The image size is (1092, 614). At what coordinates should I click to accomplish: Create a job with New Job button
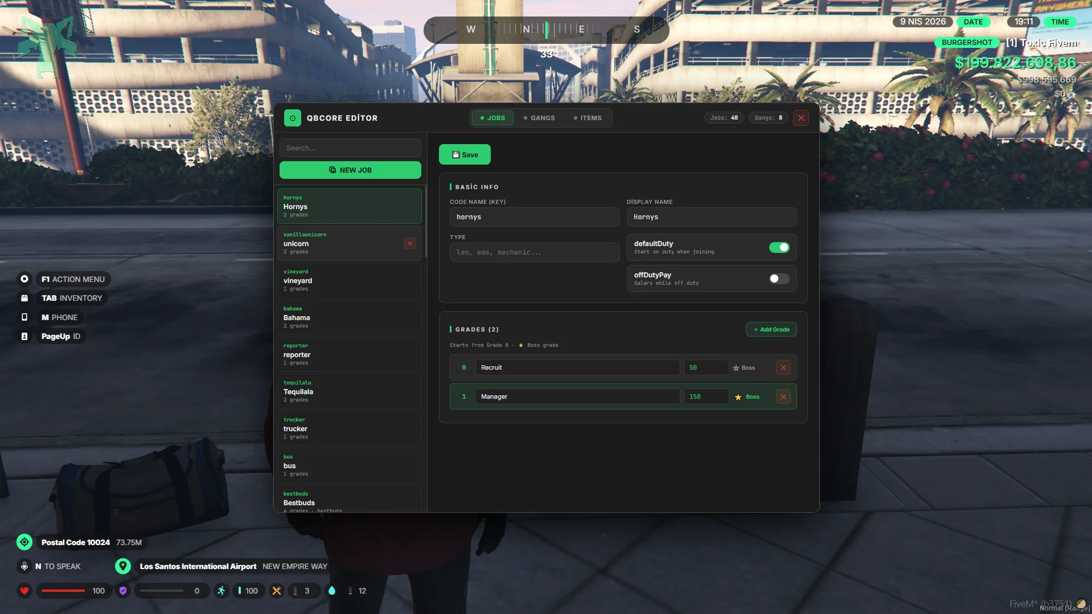point(350,170)
